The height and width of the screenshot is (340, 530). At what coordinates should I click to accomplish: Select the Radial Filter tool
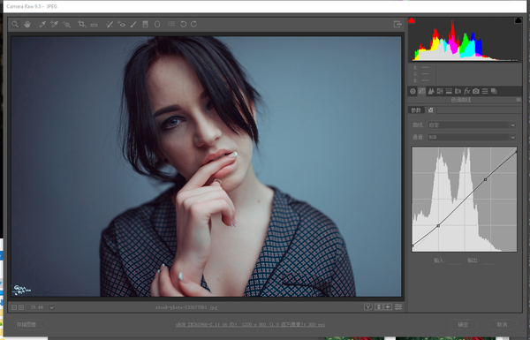click(x=157, y=24)
